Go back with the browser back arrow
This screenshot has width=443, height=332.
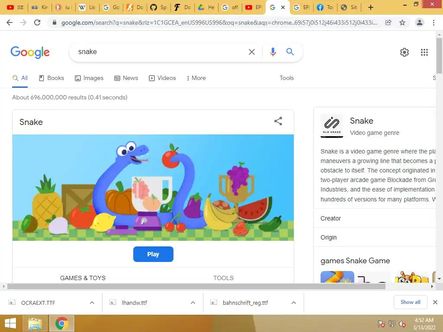10,22
